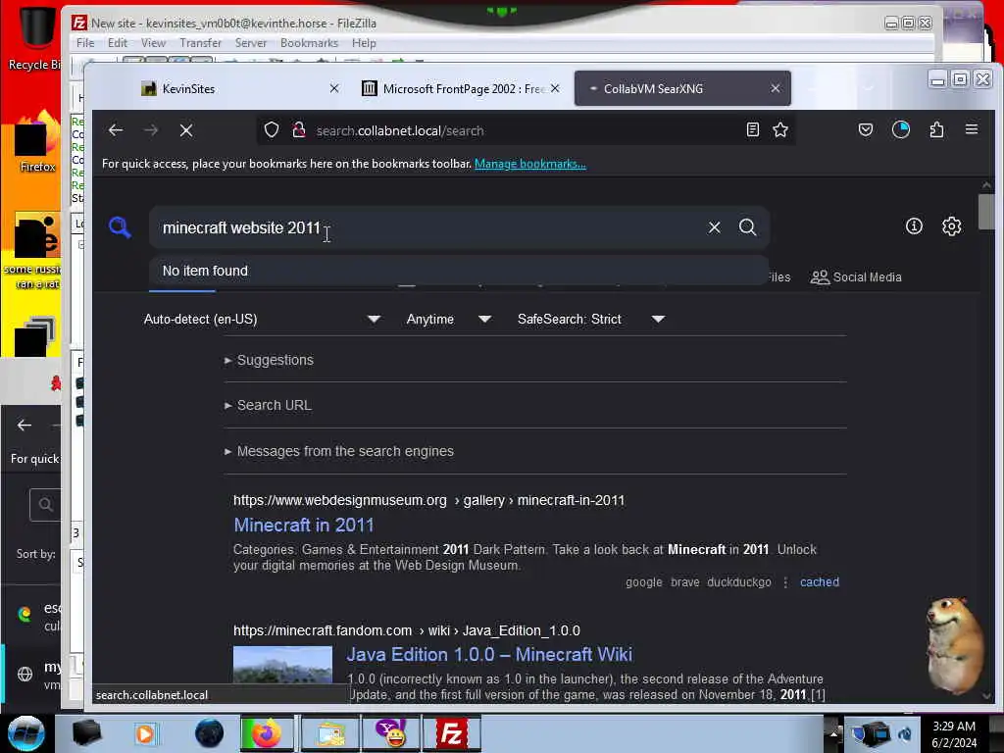Open Minecraft in 2011 result link
The width and height of the screenshot is (1004, 753).
pos(304,526)
